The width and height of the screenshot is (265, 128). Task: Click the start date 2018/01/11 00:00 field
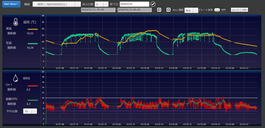click(98, 10)
